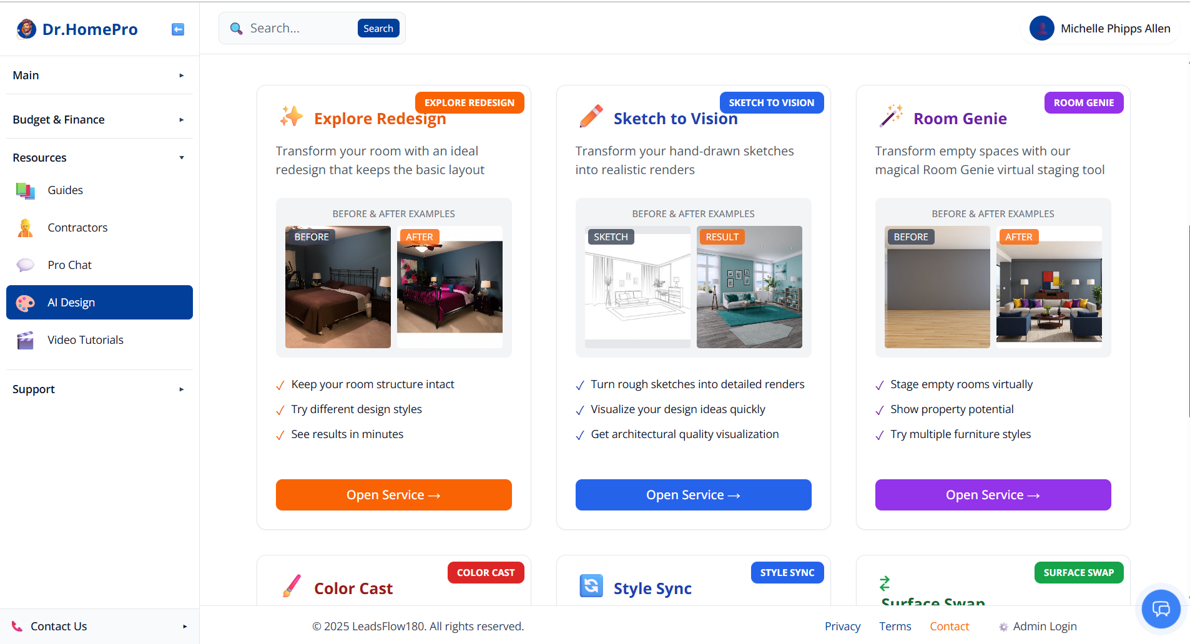Image resolution: width=1190 pixels, height=644 pixels.
Task: Open Pro Chat from the sidebar
Action: click(69, 265)
